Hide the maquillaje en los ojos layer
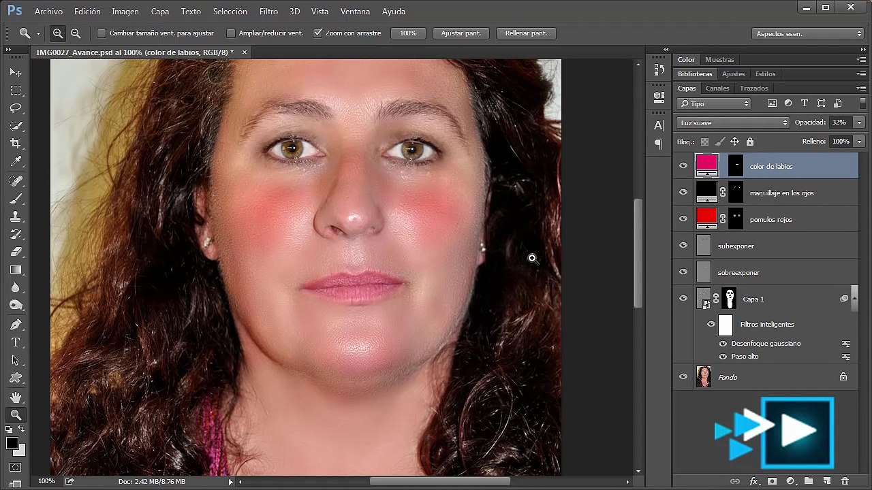 [683, 192]
